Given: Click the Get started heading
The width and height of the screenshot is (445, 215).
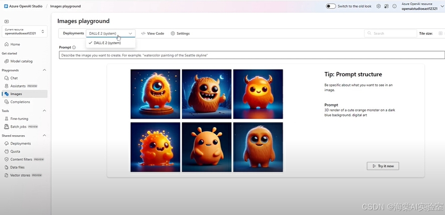Looking at the screenshot, I should click(9, 54).
